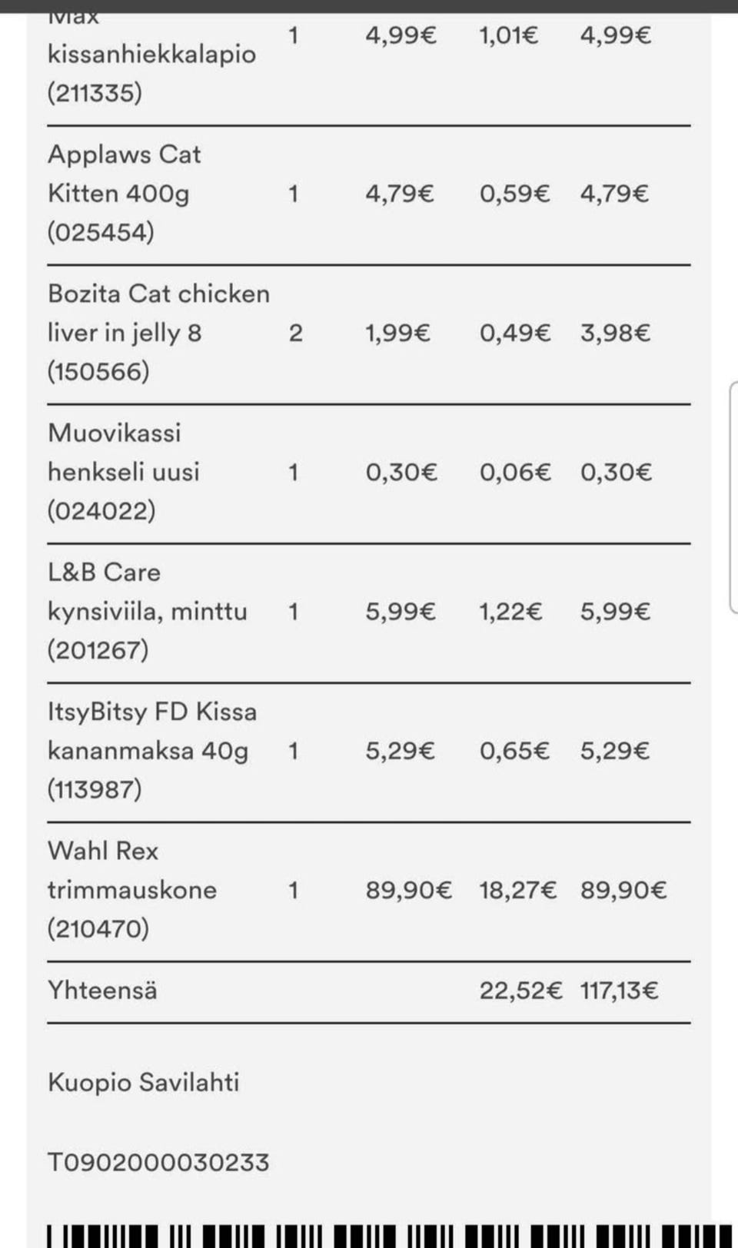The width and height of the screenshot is (738, 1248).
Task: Select receipt number T0902000030233
Action: (158, 1162)
